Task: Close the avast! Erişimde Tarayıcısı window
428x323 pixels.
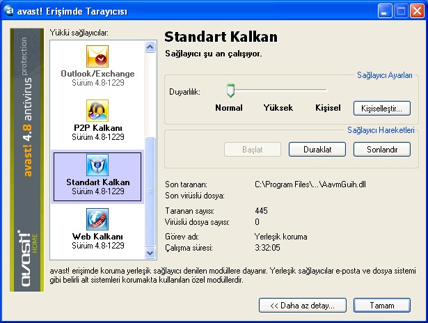Action: click(x=418, y=11)
